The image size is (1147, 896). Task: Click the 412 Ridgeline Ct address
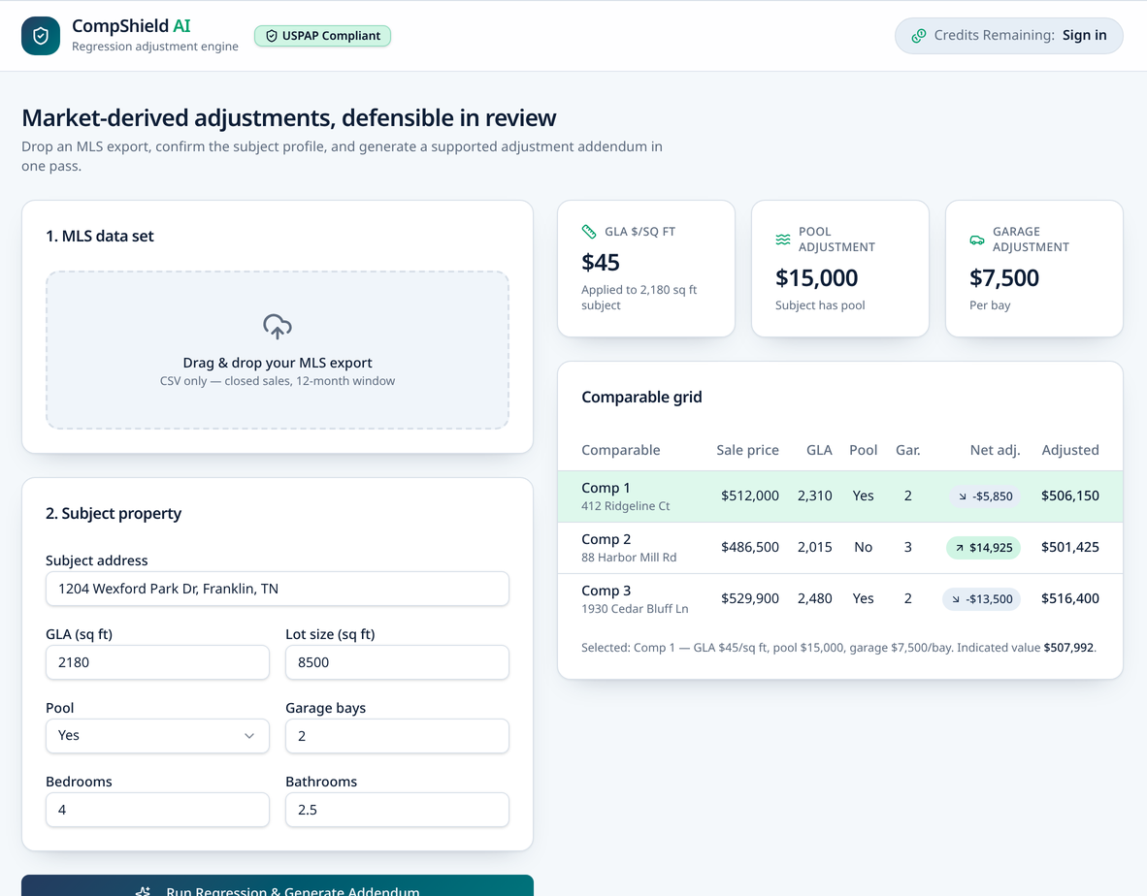click(x=626, y=506)
